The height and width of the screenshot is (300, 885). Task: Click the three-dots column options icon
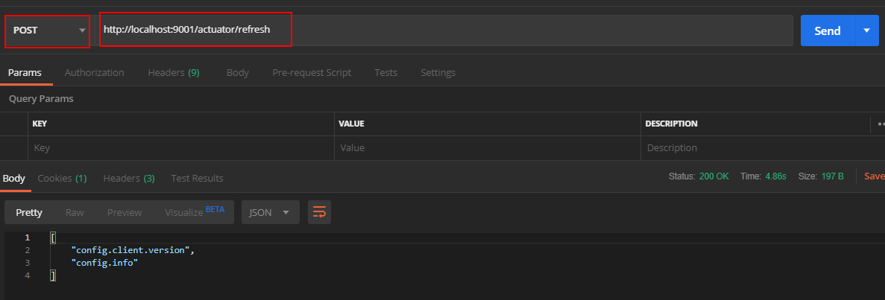(880, 124)
